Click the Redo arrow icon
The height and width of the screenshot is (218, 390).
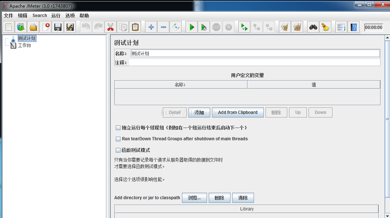tap(98, 27)
